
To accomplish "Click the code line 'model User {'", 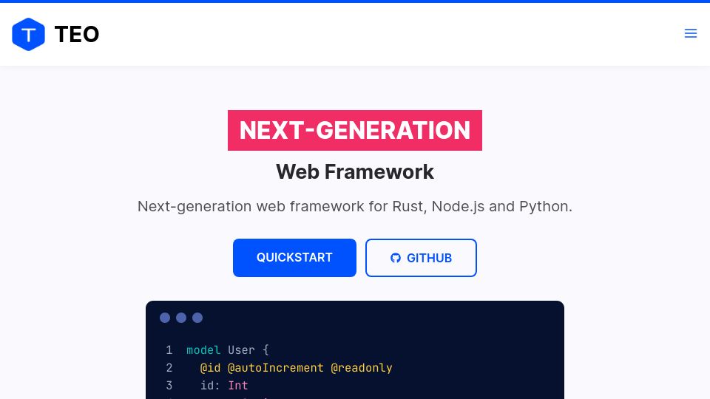I will pyautogui.click(x=227, y=350).
